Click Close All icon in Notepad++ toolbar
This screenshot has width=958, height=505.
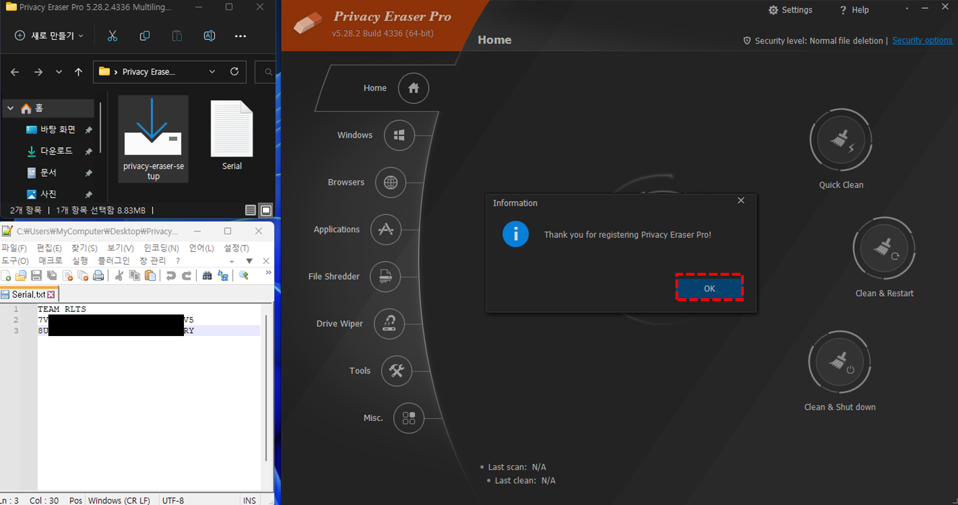(x=83, y=275)
